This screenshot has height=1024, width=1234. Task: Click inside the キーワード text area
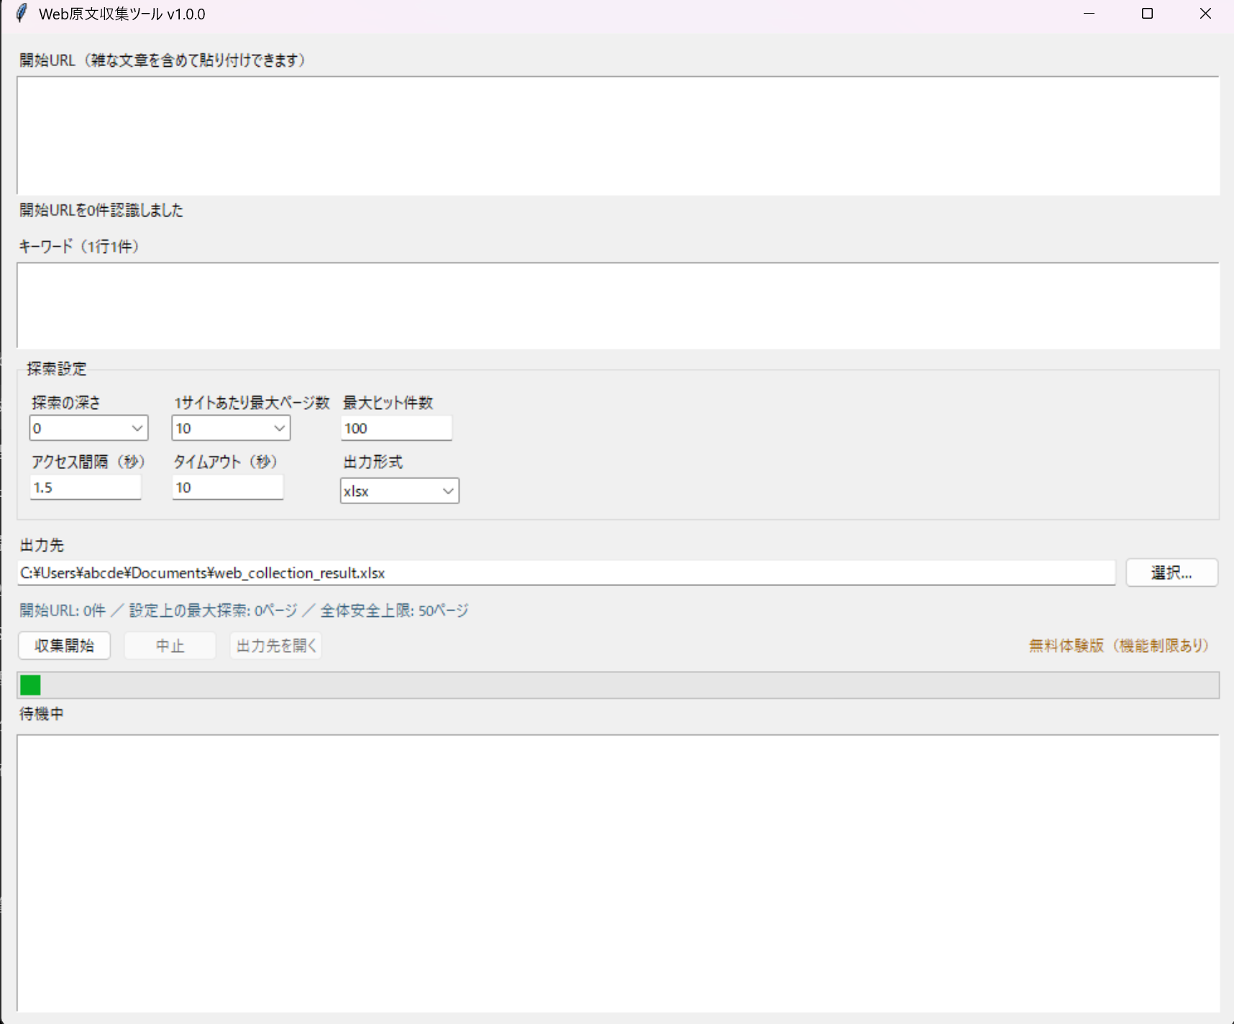tap(618, 306)
